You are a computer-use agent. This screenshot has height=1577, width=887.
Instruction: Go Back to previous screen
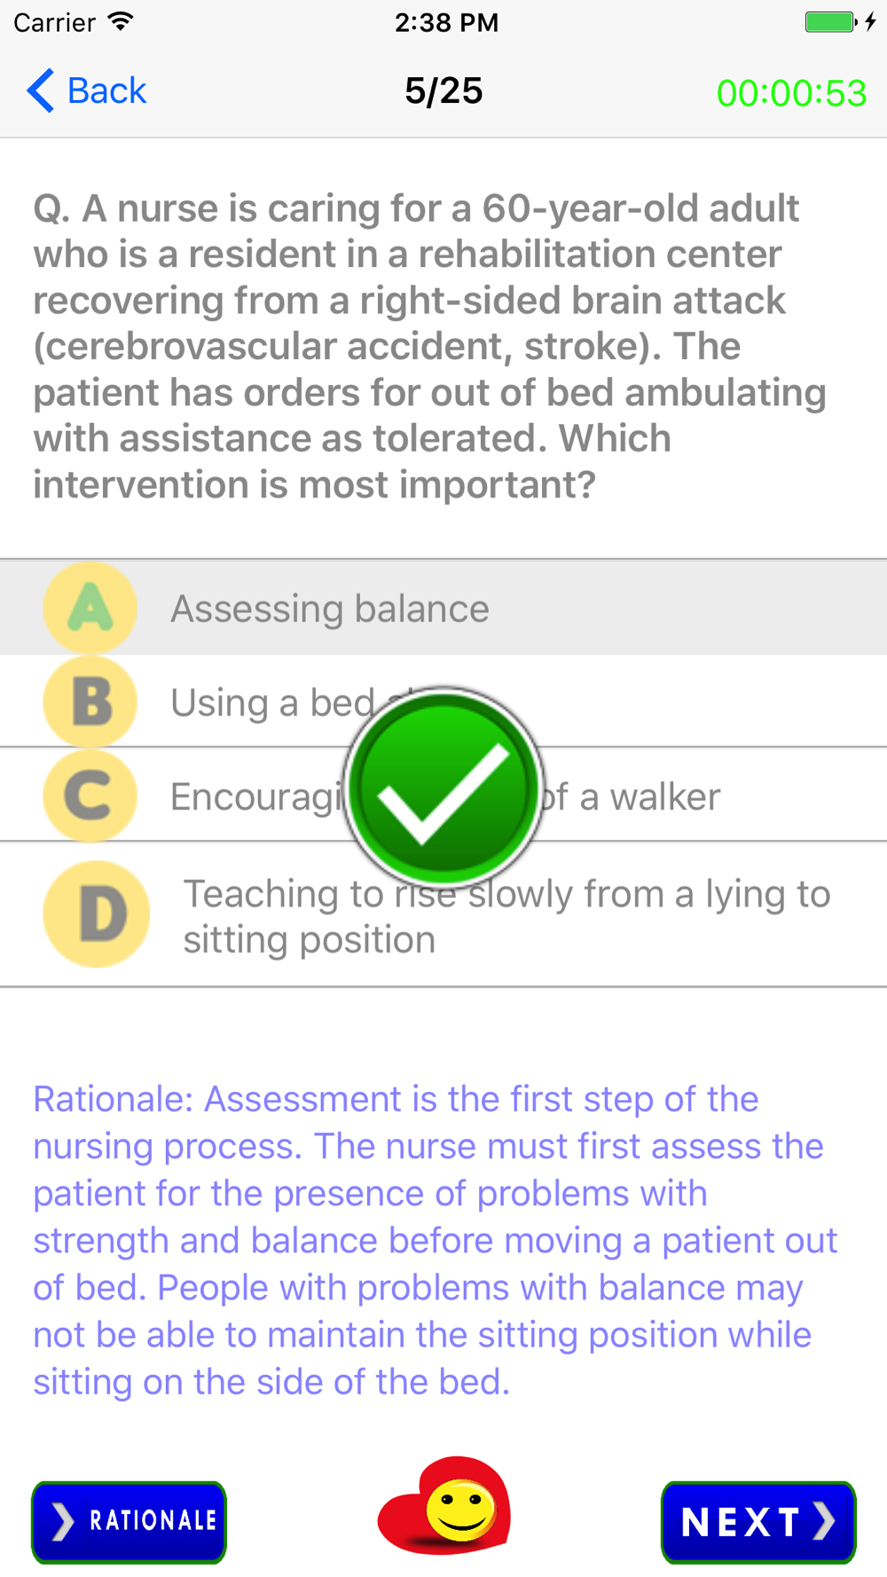click(86, 90)
